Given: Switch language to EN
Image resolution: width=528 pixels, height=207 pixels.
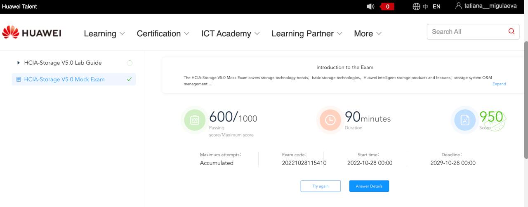Looking at the screenshot, I should click(436, 7).
